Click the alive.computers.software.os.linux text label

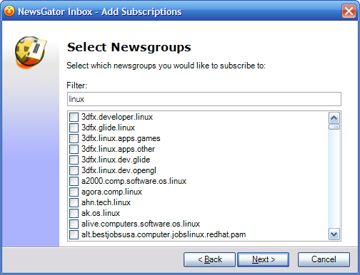(141, 224)
